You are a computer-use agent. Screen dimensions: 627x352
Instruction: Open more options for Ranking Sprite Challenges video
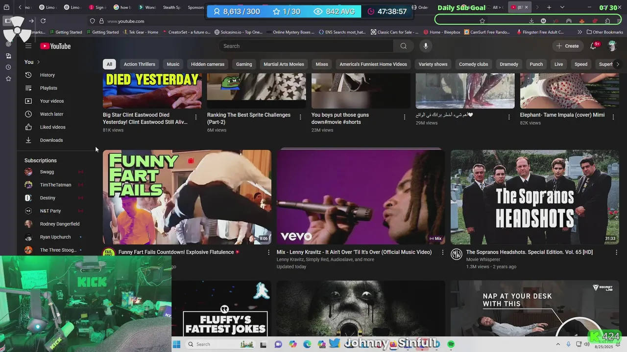click(x=300, y=117)
